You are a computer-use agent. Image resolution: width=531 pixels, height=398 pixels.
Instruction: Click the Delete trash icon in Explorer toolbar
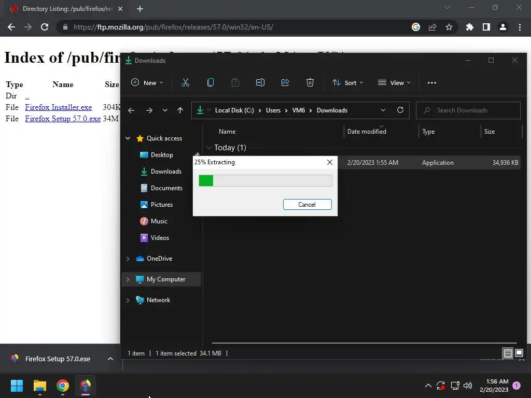tap(310, 82)
